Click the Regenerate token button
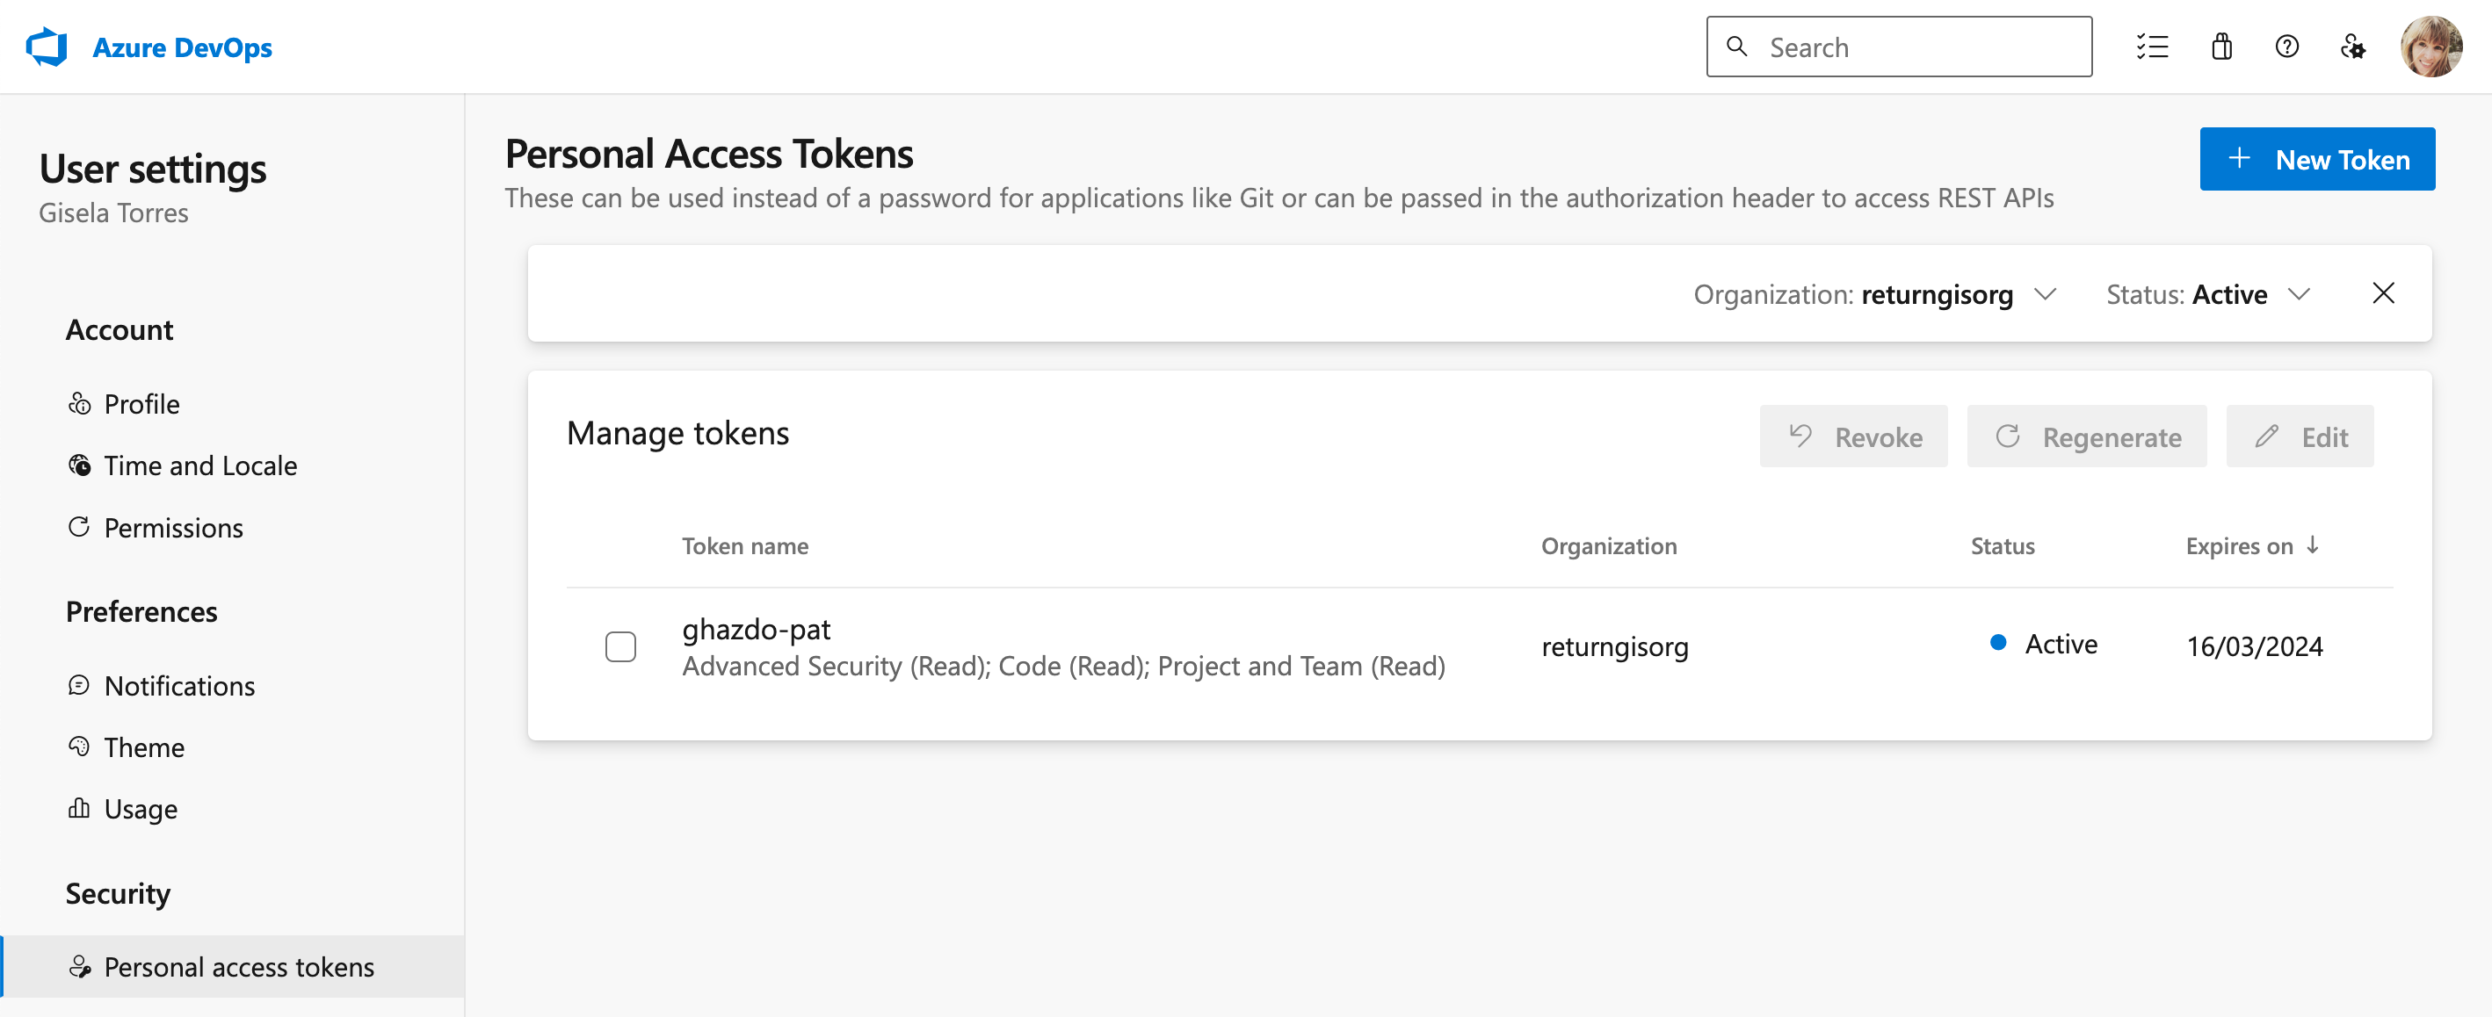Image resolution: width=2492 pixels, height=1017 pixels. pos(2087,437)
